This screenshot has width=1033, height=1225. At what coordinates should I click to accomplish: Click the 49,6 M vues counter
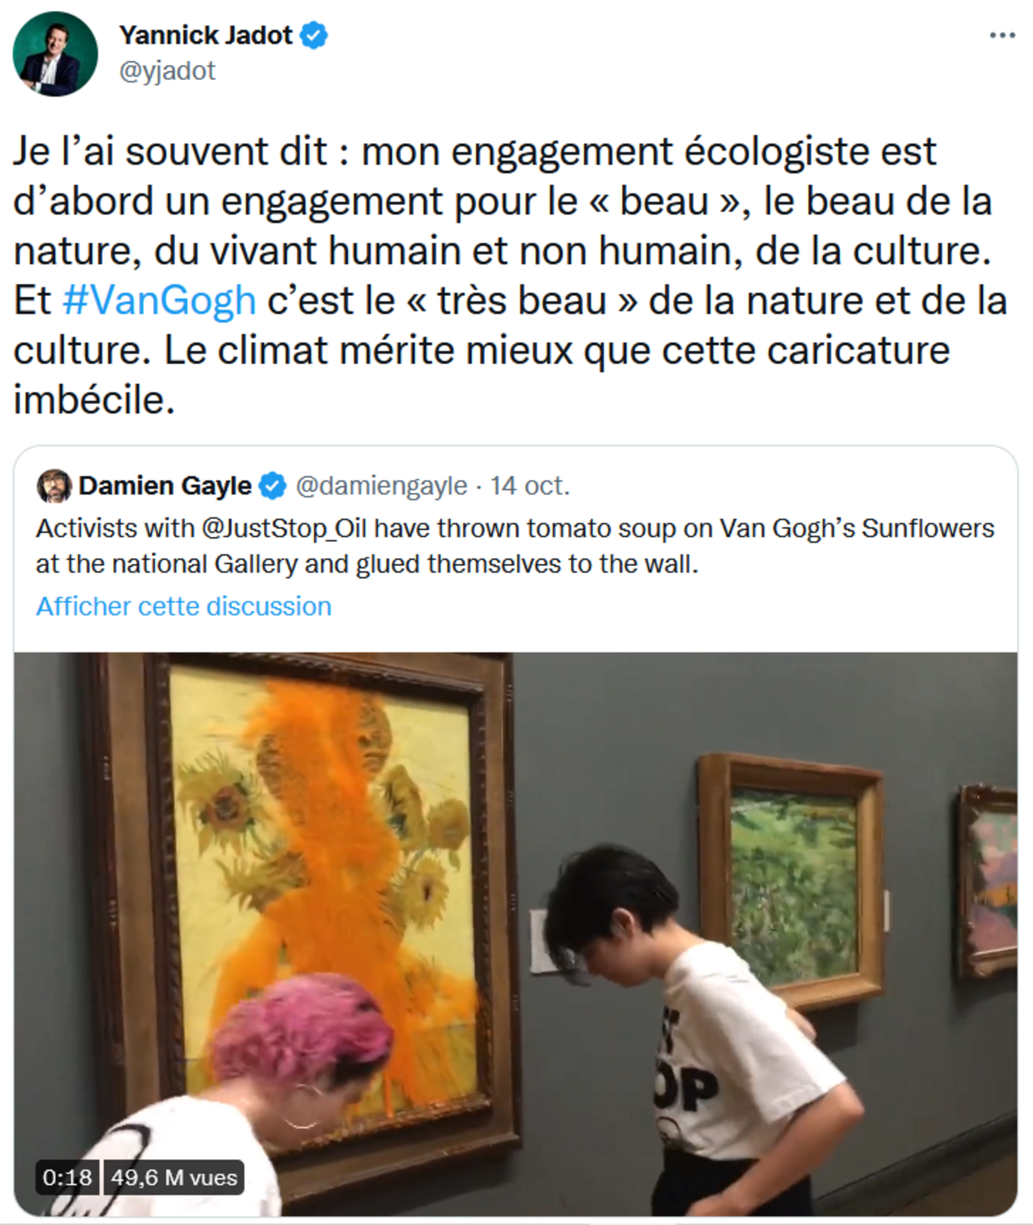(174, 1177)
